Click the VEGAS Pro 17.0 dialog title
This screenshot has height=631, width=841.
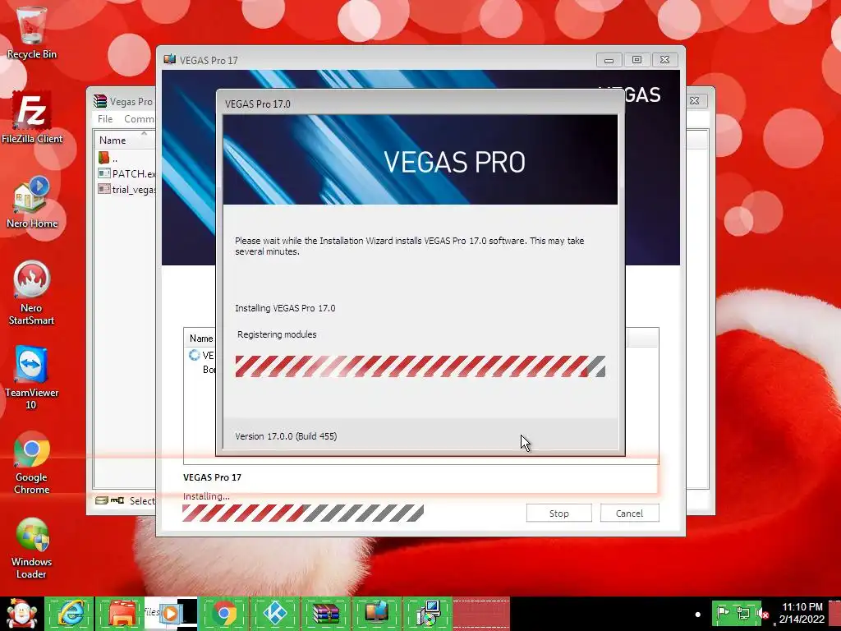pos(257,104)
